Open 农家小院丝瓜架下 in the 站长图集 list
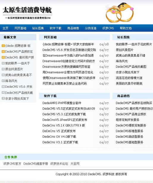153x183 pixels. [x=127, y=72]
